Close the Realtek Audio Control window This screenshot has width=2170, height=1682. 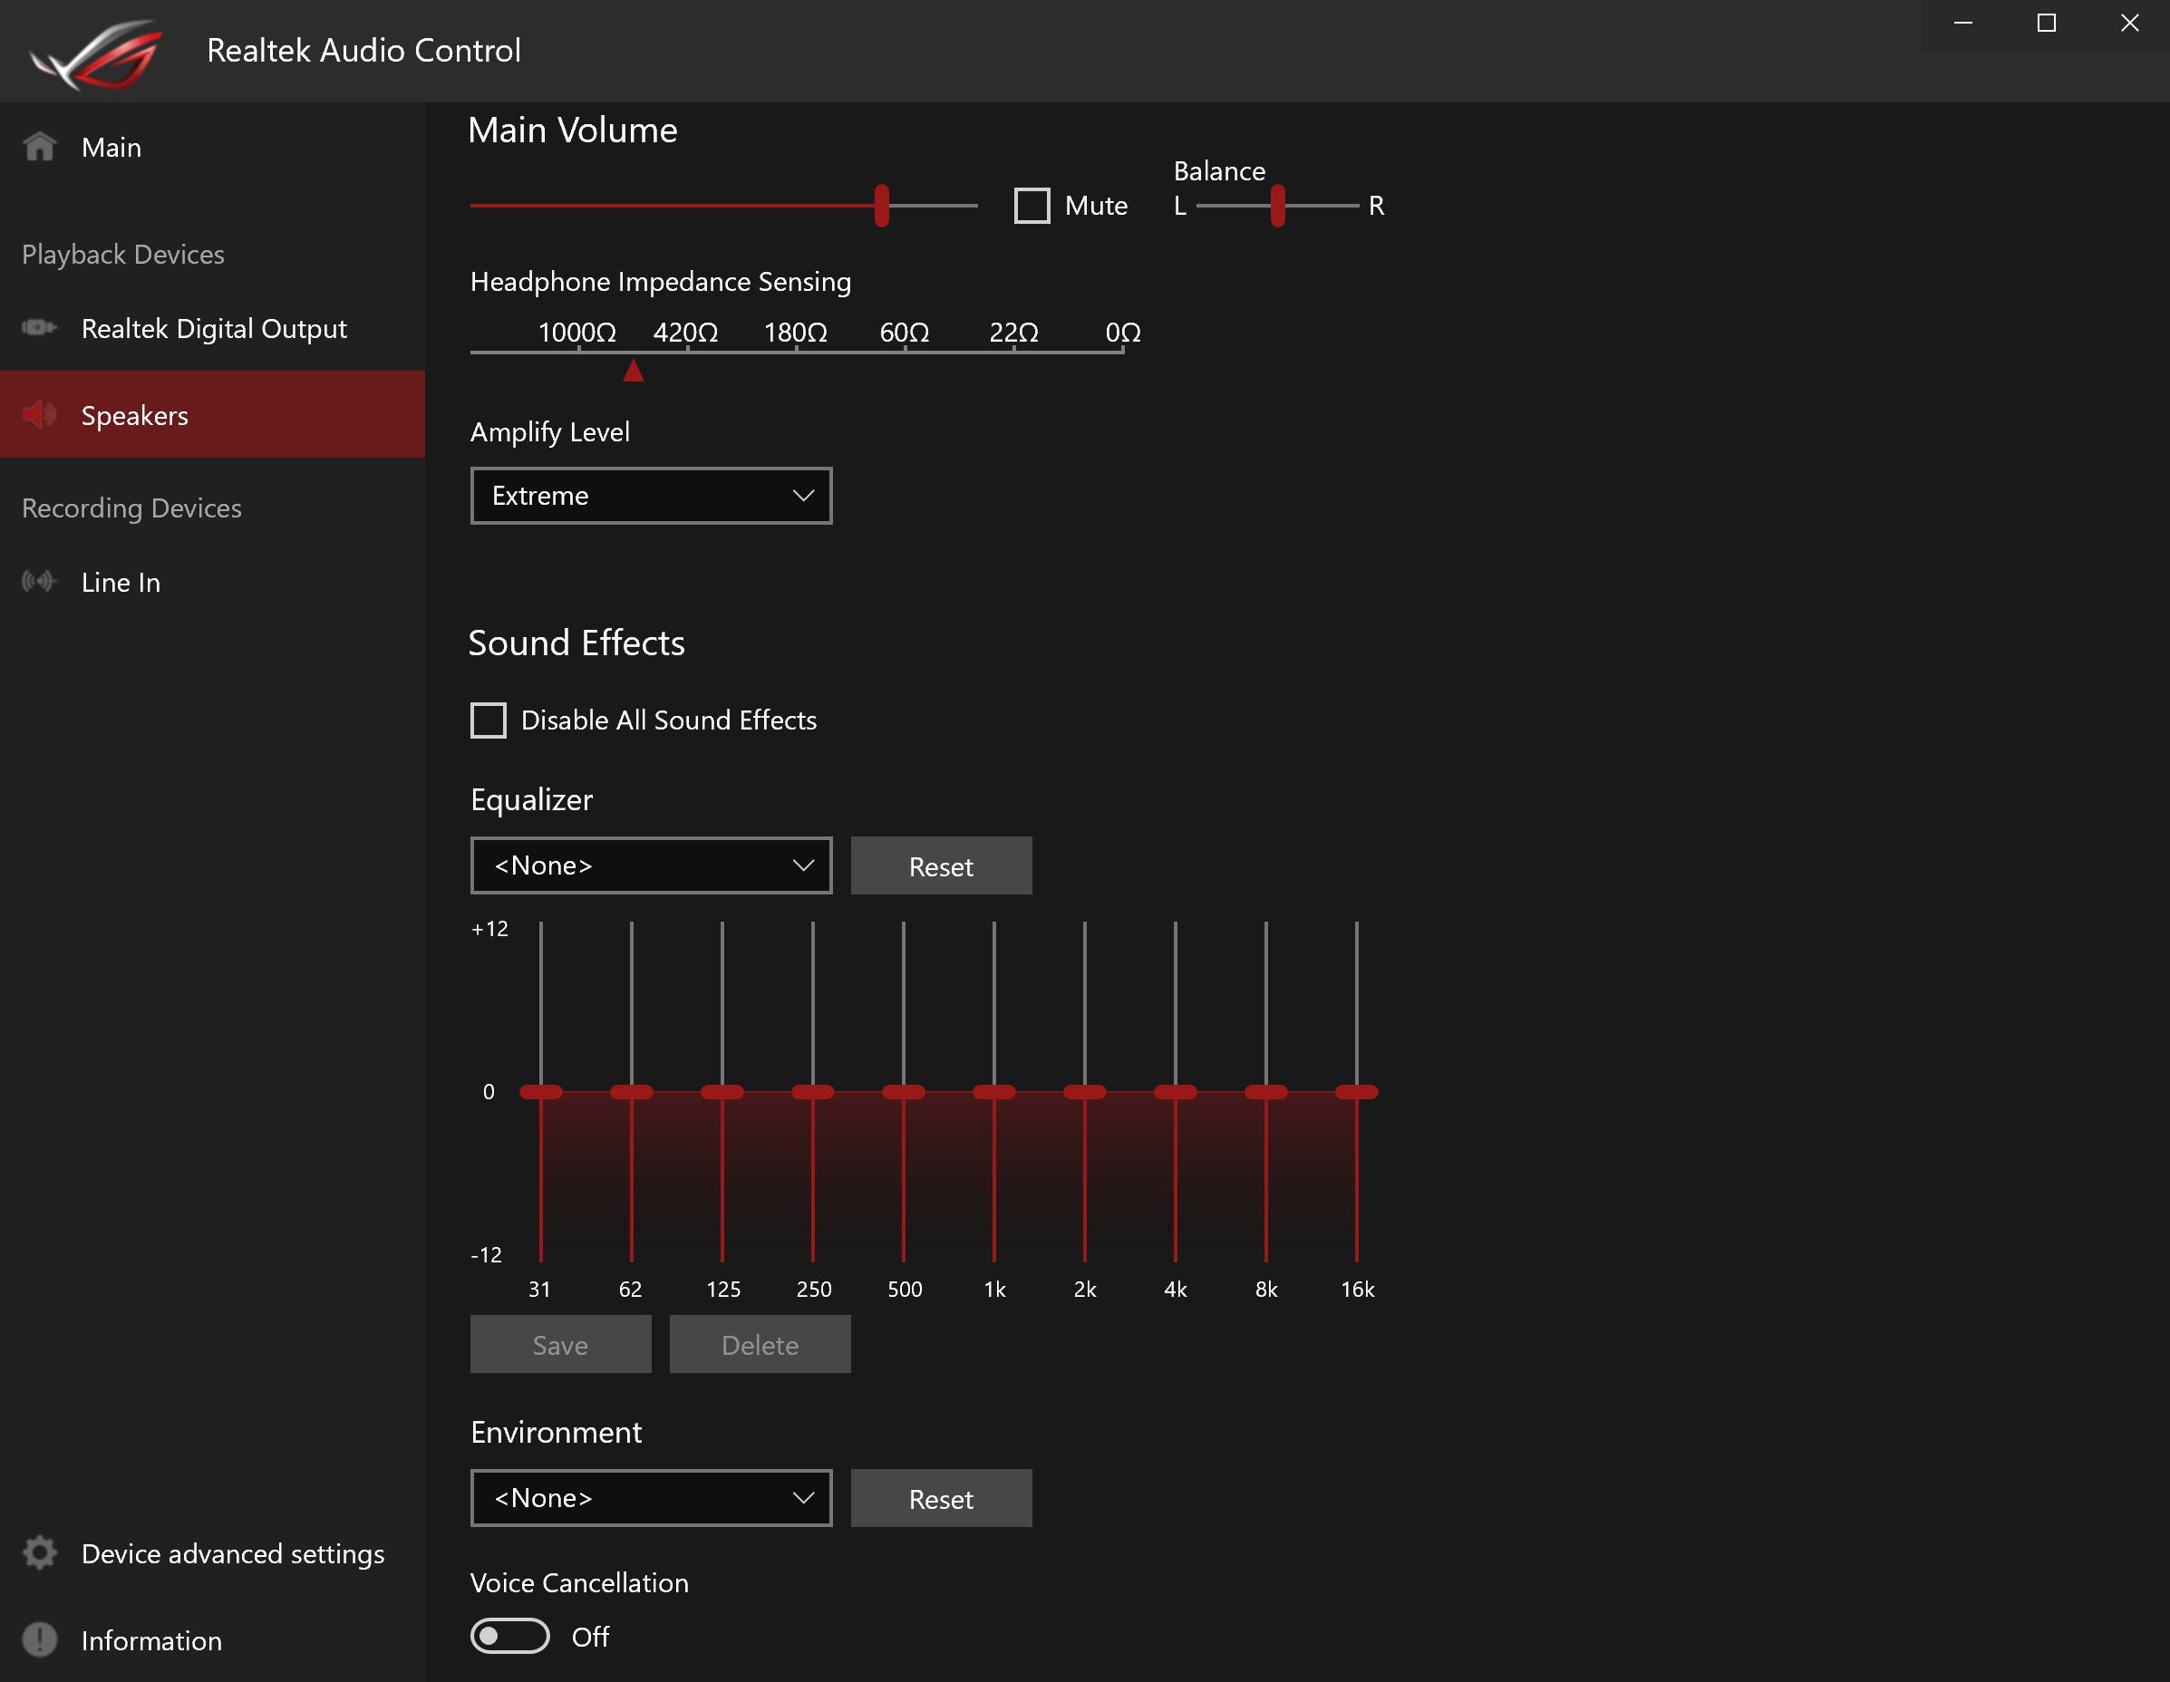[2129, 23]
